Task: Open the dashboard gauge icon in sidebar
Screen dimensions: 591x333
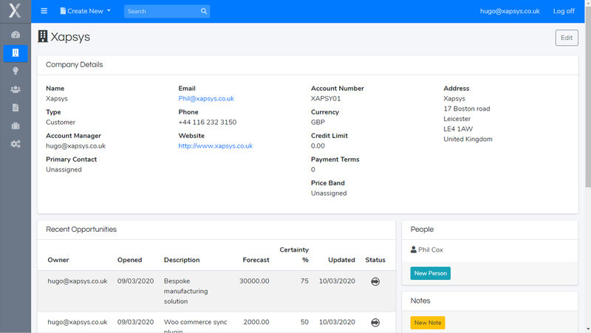Action: coord(16,35)
